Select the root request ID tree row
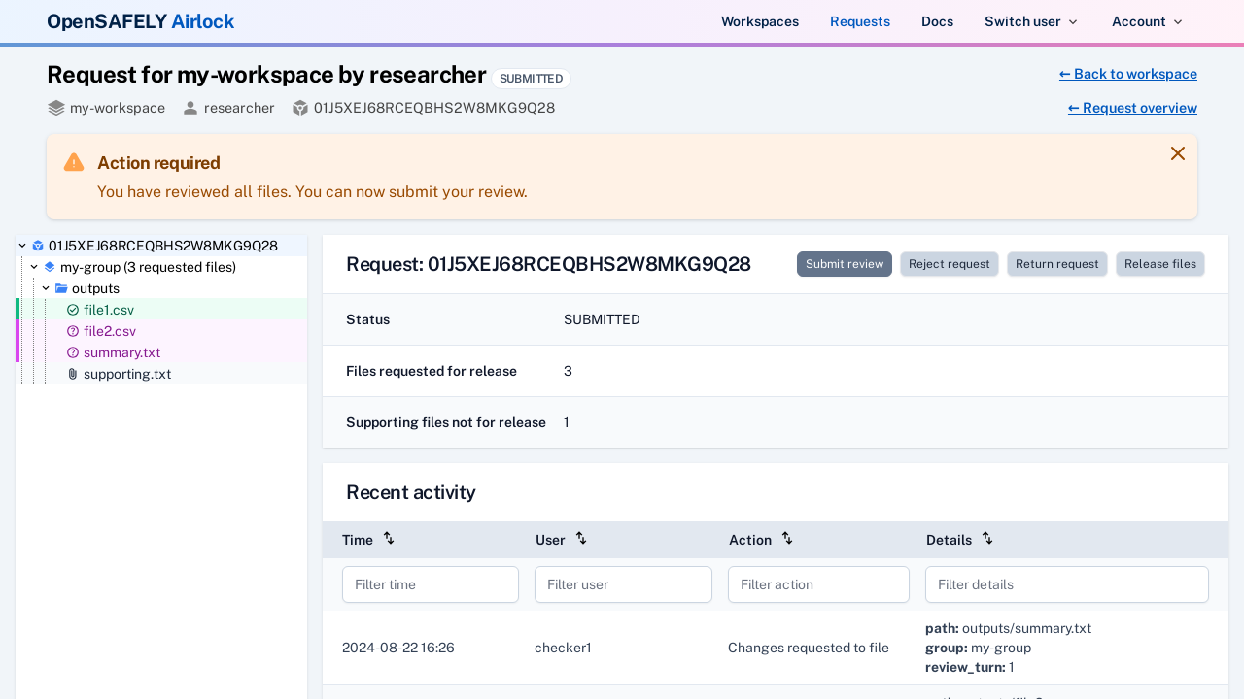1244x699 pixels. [163, 246]
